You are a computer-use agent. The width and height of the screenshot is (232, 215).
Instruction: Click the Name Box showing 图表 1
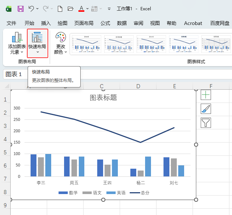pyautogui.click(x=15, y=74)
